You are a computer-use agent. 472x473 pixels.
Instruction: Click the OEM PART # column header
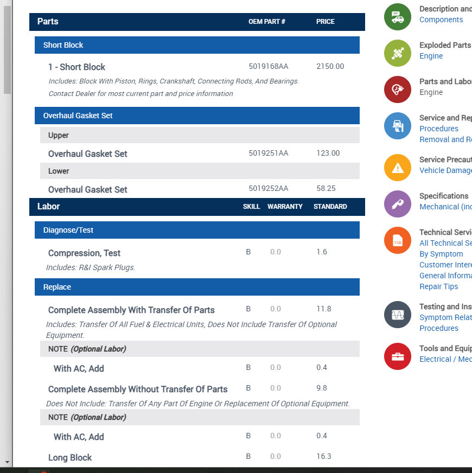coord(267,22)
